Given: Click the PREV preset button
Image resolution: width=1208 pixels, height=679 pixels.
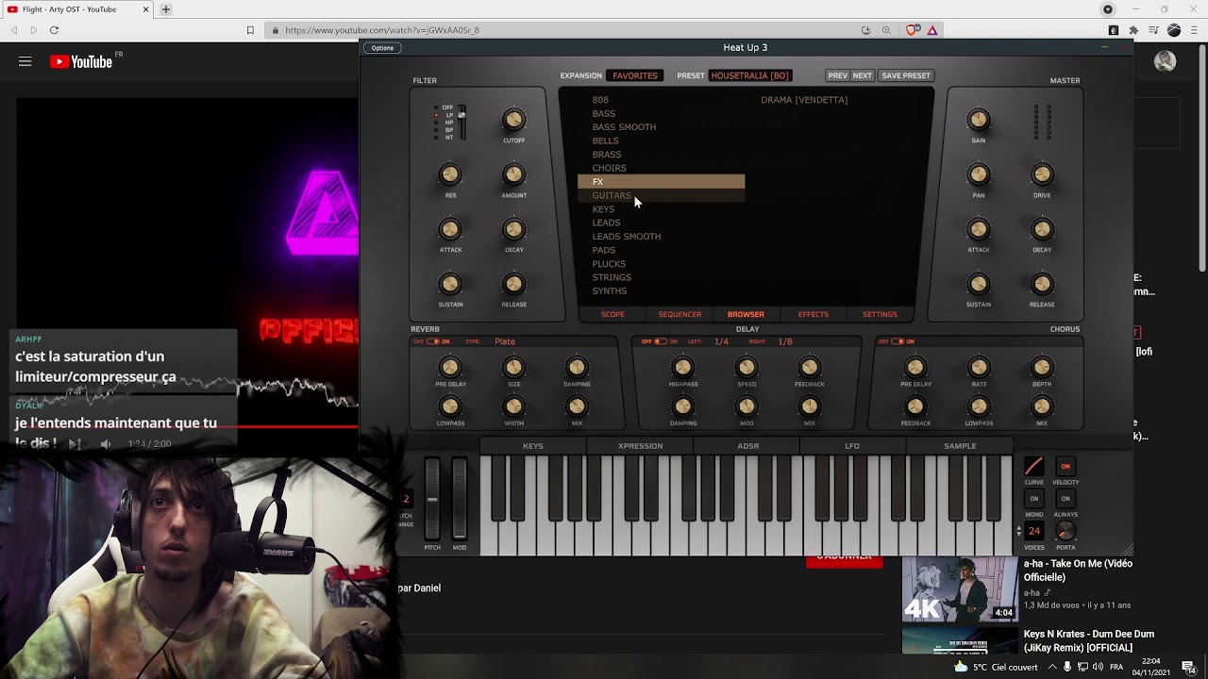Looking at the screenshot, I should click(x=837, y=75).
